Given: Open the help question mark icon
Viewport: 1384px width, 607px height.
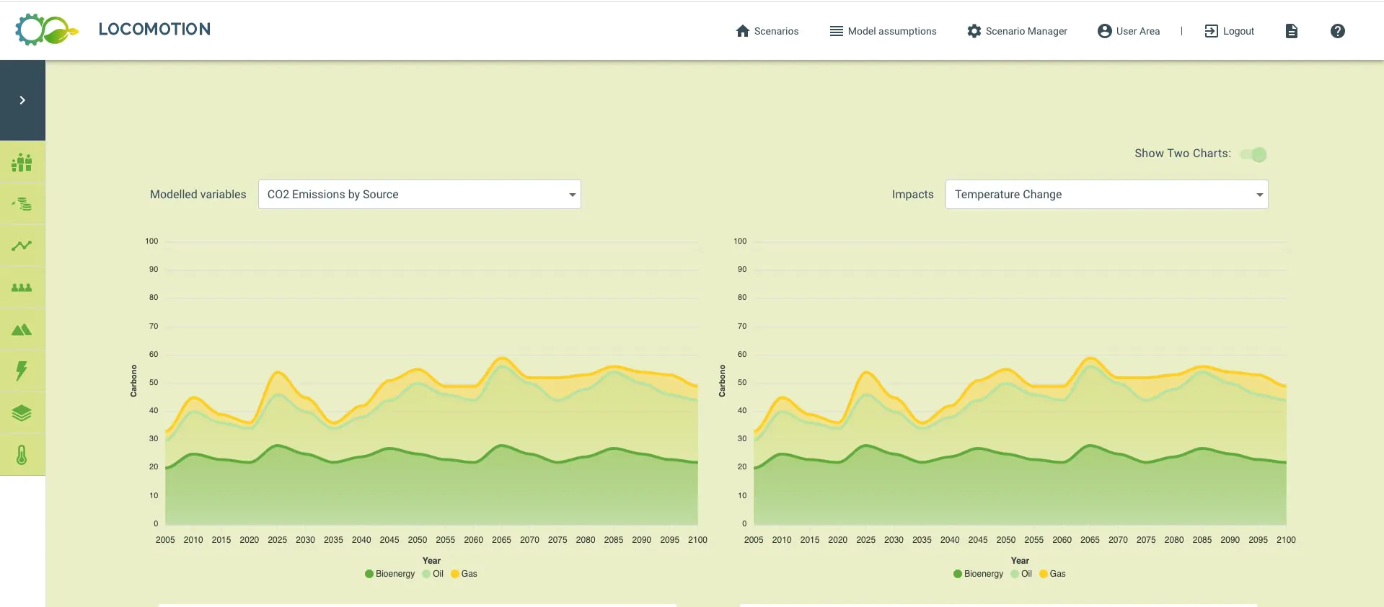Looking at the screenshot, I should (1337, 31).
